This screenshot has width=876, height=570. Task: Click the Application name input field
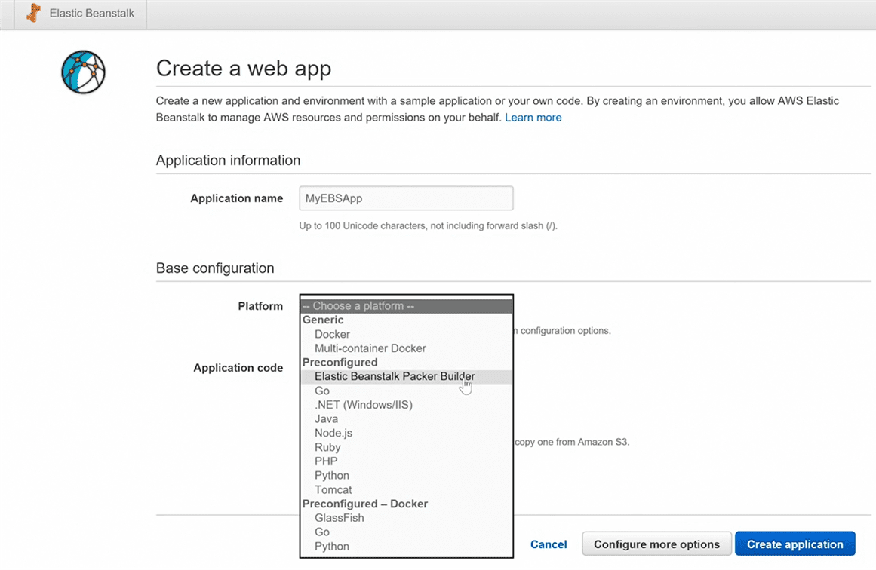(406, 198)
